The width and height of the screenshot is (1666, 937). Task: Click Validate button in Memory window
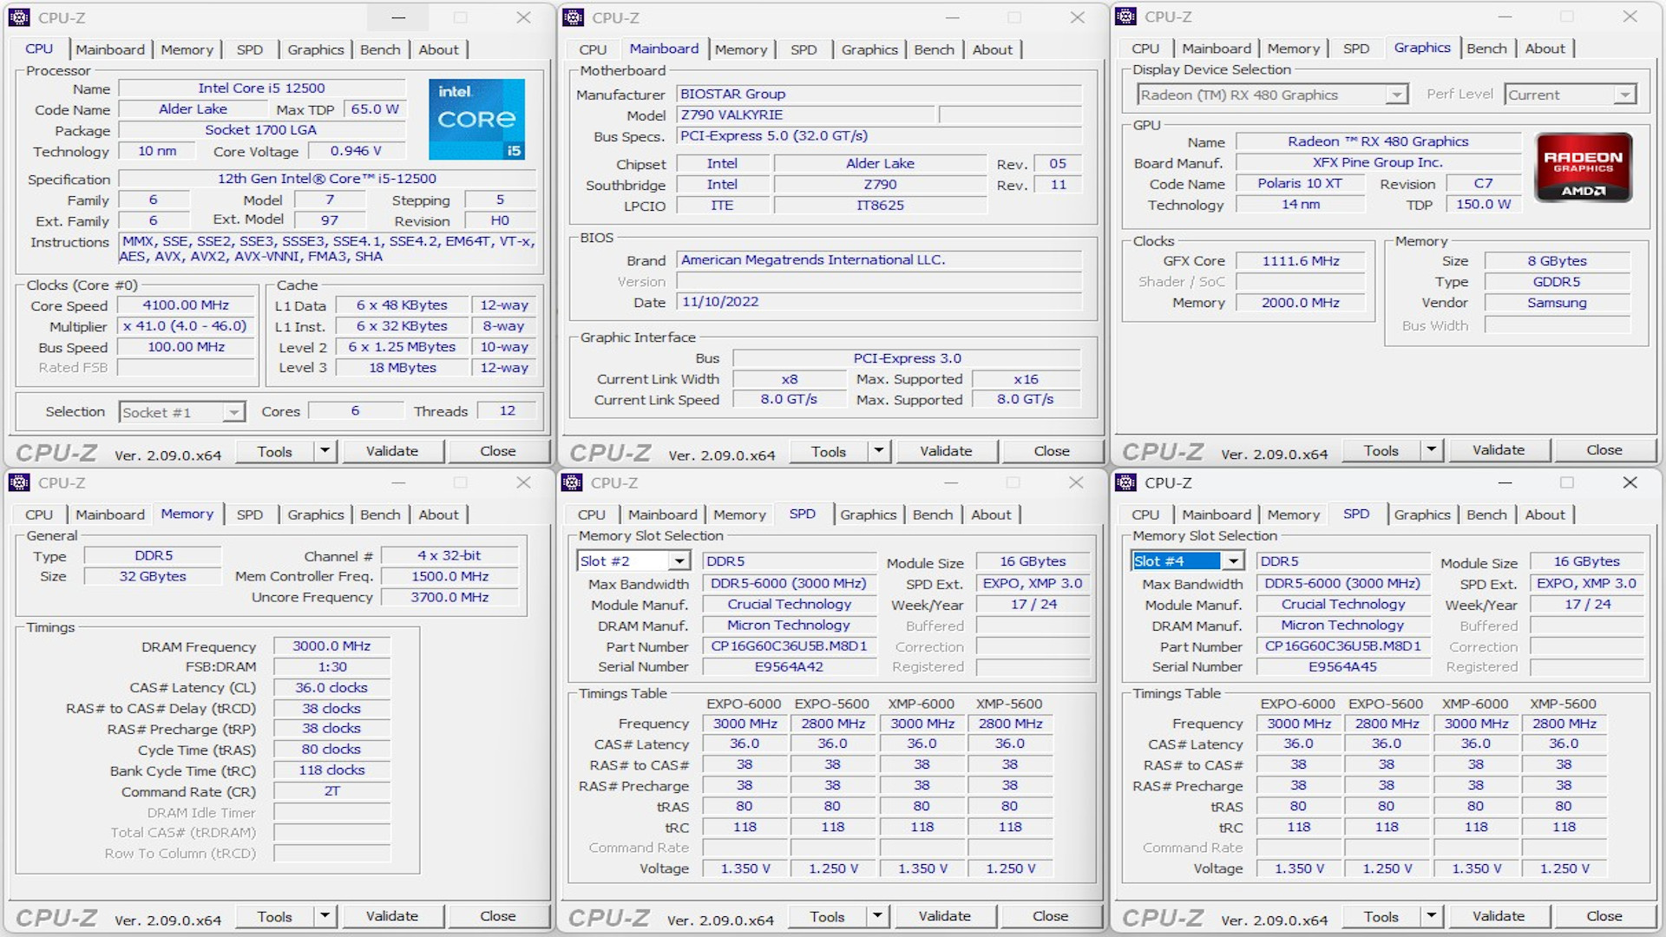coord(391,916)
